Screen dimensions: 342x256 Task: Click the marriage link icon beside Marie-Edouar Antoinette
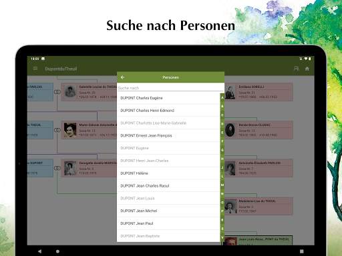[57, 130]
